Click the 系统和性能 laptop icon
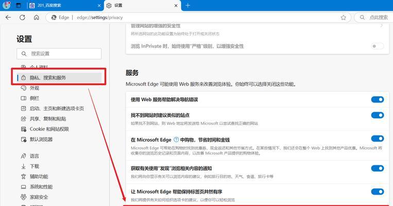The width and height of the screenshot is (393, 206). pyautogui.click(x=23, y=187)
